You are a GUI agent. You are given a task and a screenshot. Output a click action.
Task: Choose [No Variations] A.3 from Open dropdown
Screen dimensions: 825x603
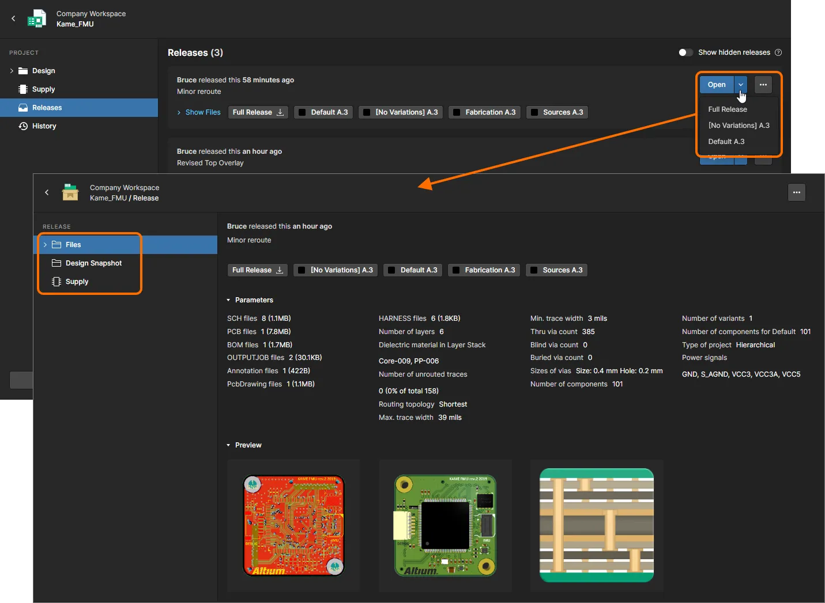tap(739, 126)
